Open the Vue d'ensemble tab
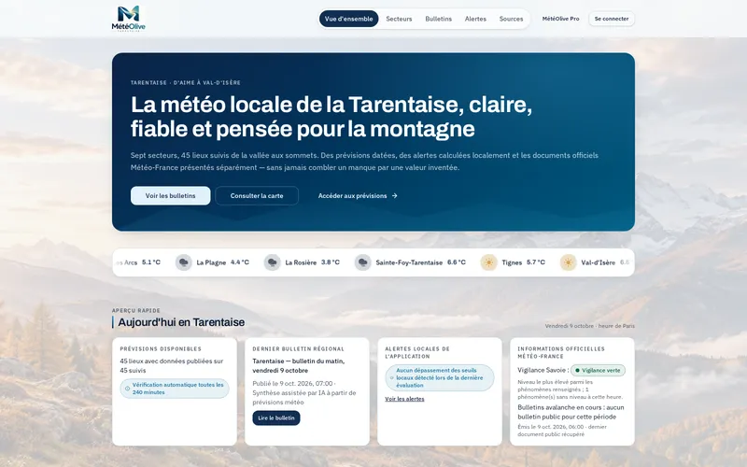Screen dimensions: 747x467 (x=348, y=19)
